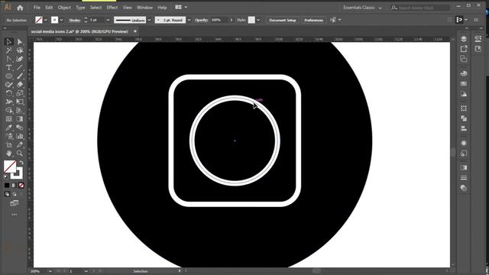Image resolution: width=489 pixels, height=275 pixels.
Task: Open arrange documents dropdown
Action: point(186,7)
